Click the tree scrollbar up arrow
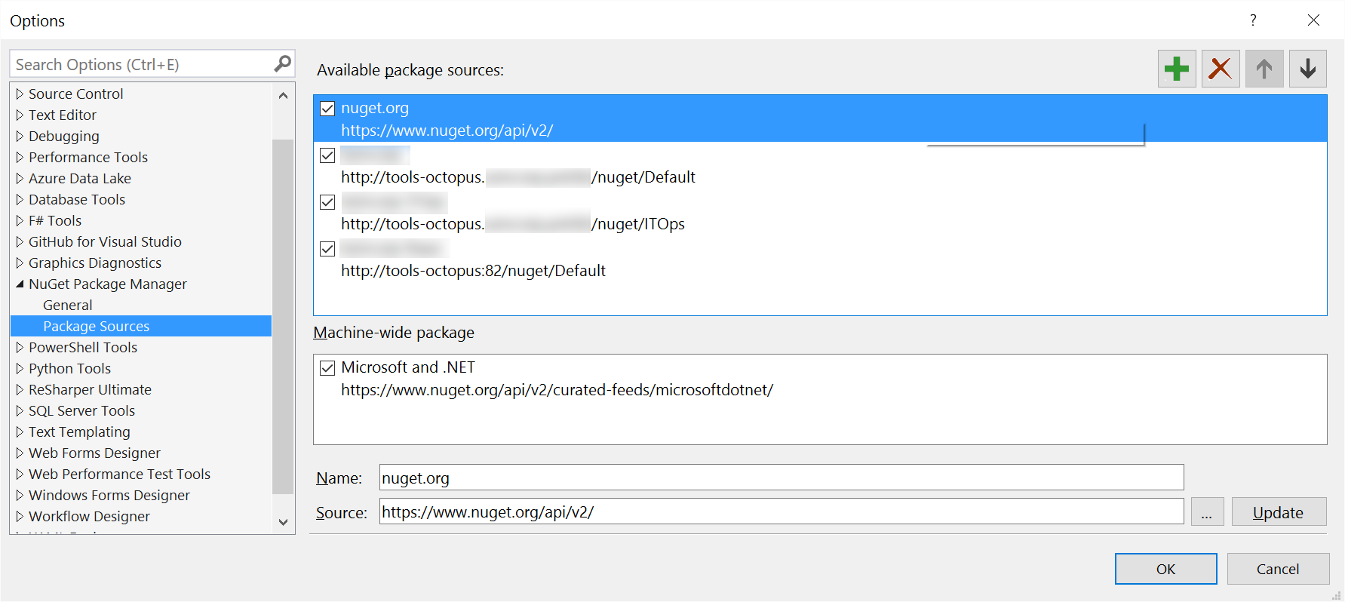Image resolution: width=1345 pixels, height=602 pixels. point(283,95)
